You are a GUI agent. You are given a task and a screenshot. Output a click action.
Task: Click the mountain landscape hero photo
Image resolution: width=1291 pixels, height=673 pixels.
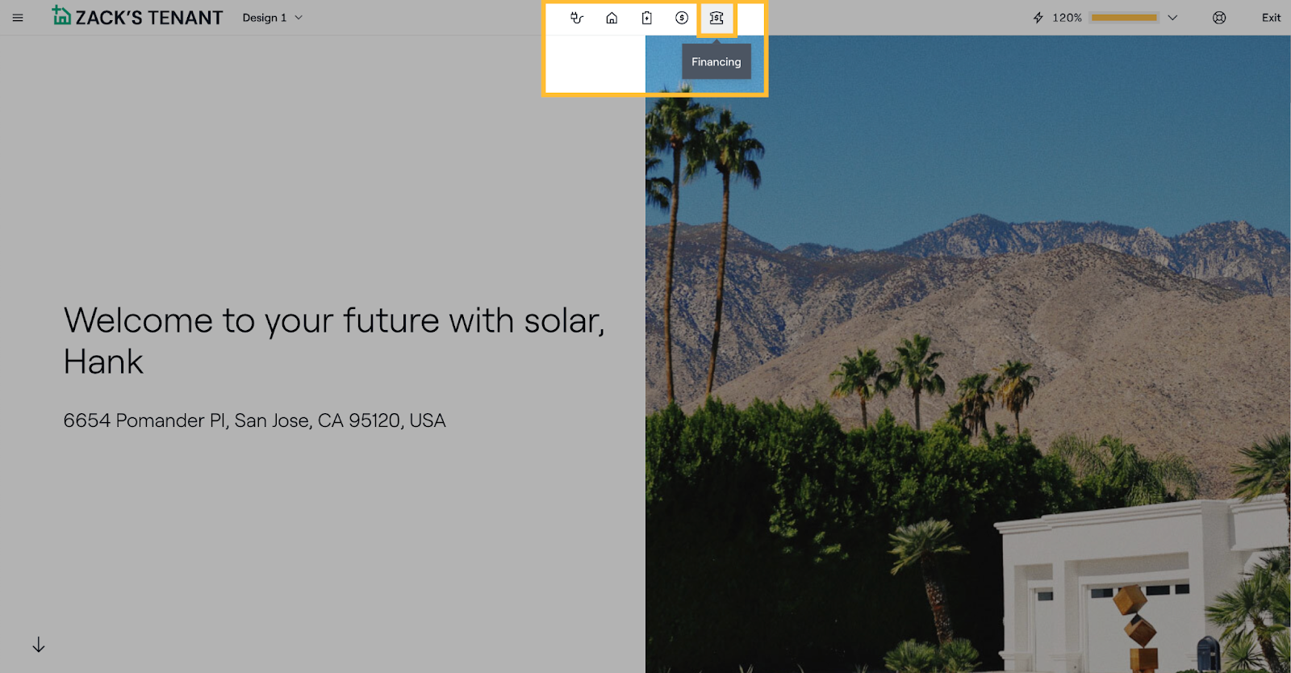click(968, 323)
